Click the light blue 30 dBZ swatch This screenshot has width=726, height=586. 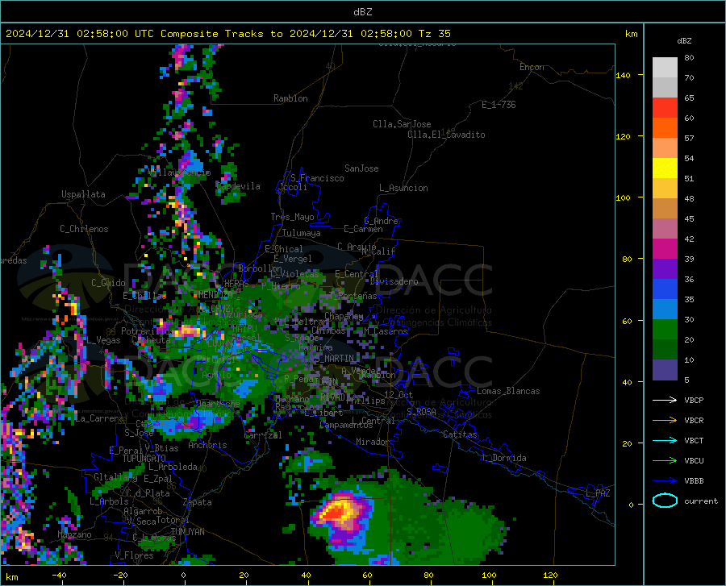[x=665, y=310]
